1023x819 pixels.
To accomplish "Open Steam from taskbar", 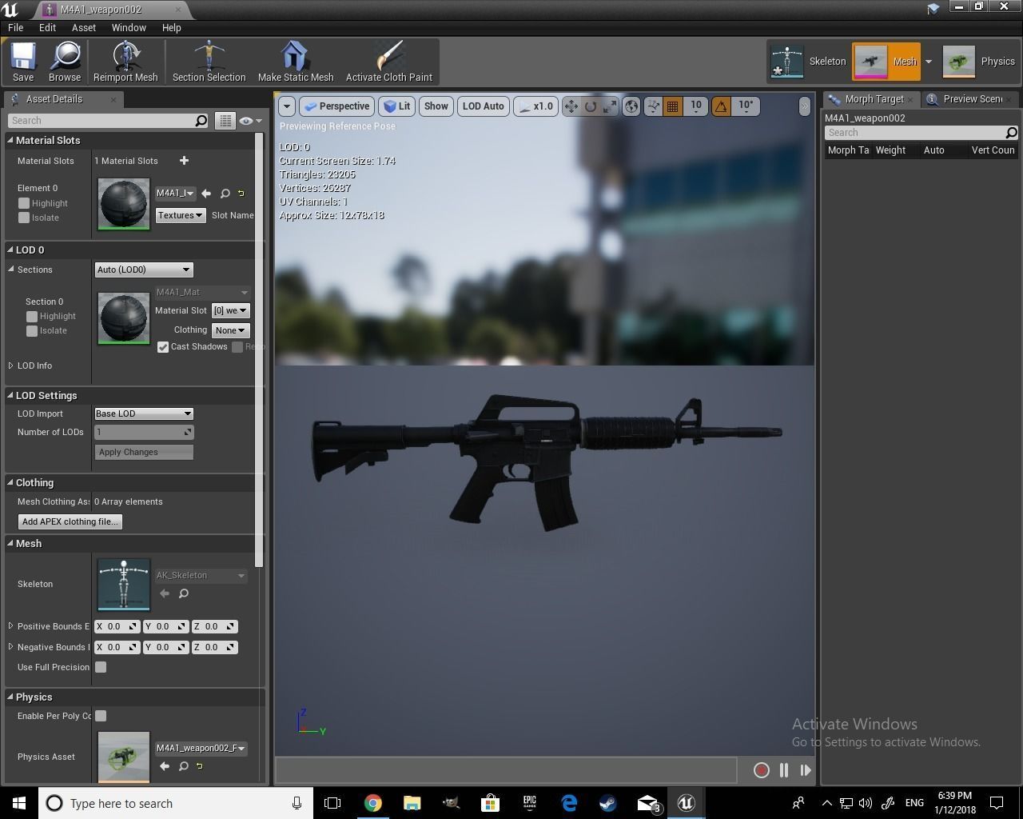I will 607,803.
